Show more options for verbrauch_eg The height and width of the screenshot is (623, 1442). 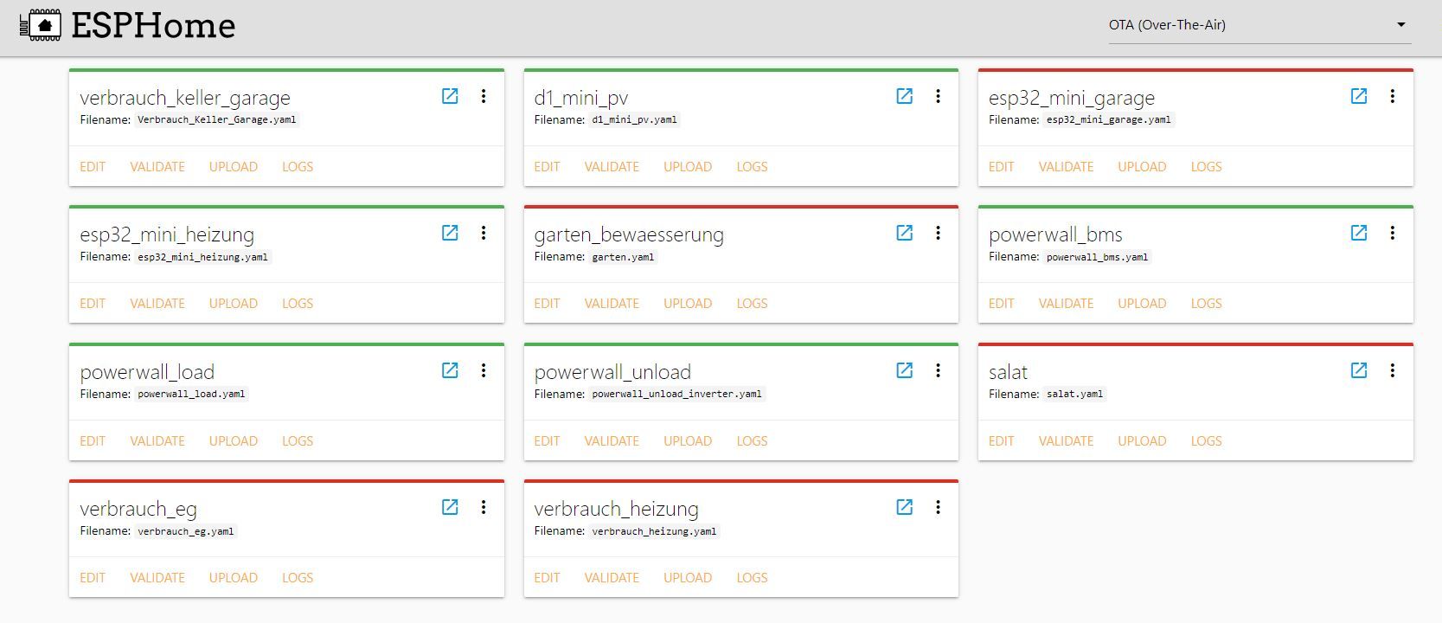(484, 507)
